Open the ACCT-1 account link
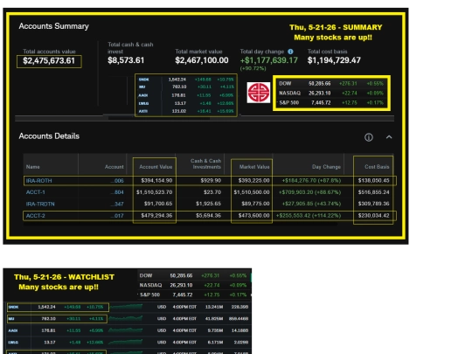 pyautogui.click(x=35, y=192)
